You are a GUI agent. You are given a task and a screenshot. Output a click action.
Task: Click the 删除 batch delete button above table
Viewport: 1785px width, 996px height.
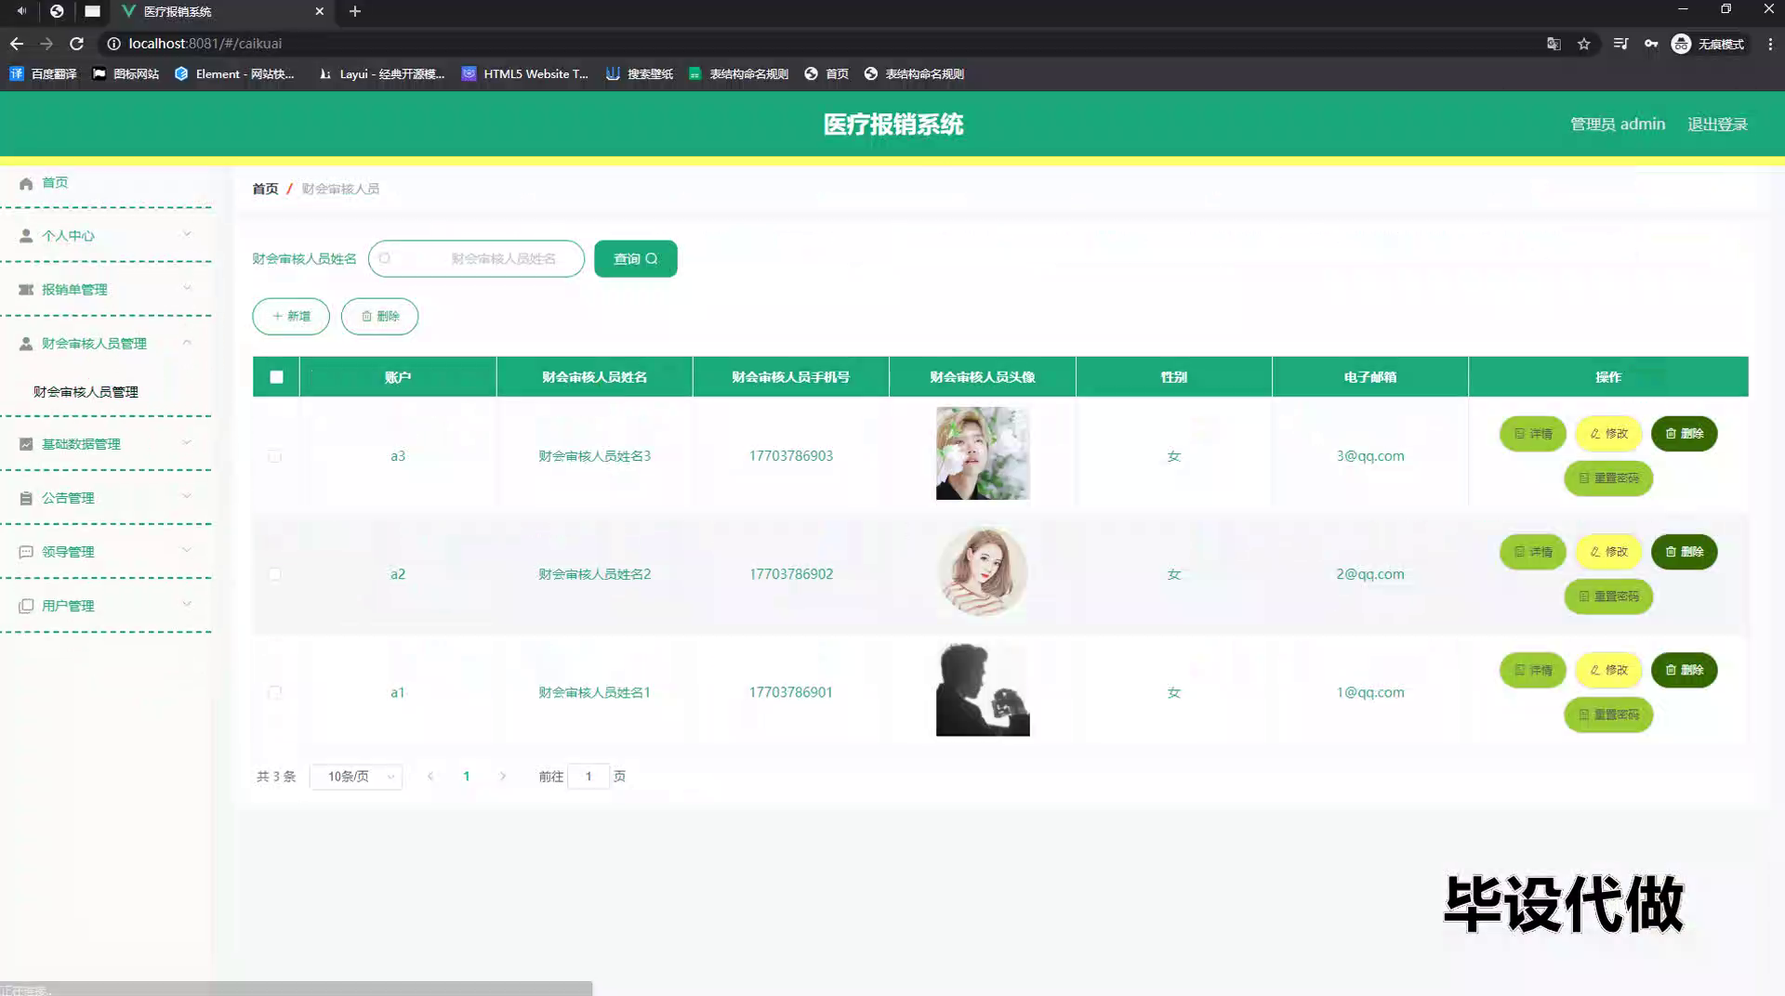click(x=379, y=317)
